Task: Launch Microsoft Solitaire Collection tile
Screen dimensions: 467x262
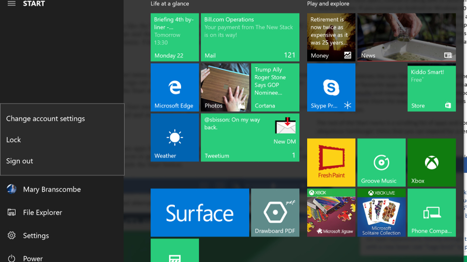Action: [381, 213]
